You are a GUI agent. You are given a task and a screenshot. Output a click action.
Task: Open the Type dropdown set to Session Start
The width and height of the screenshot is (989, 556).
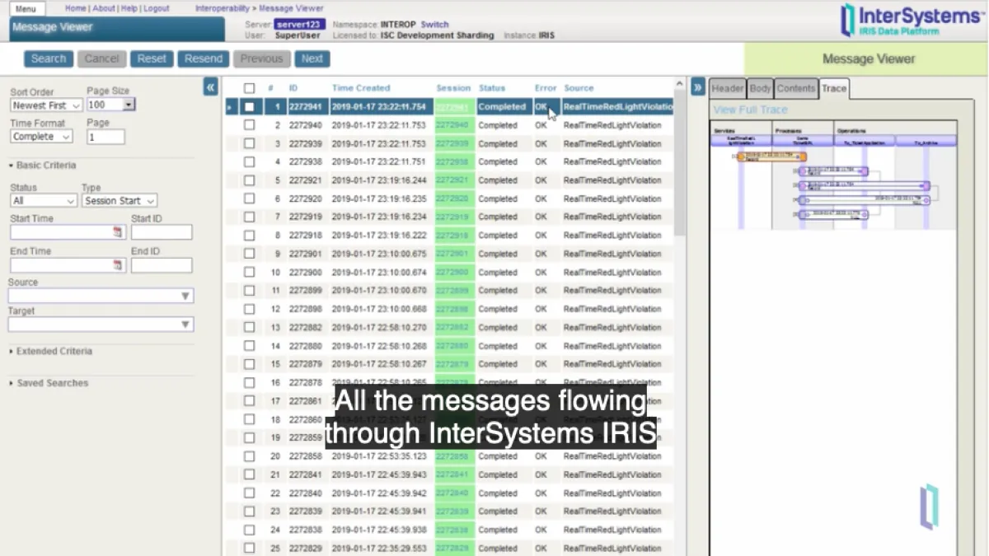[x=120, y=201]
